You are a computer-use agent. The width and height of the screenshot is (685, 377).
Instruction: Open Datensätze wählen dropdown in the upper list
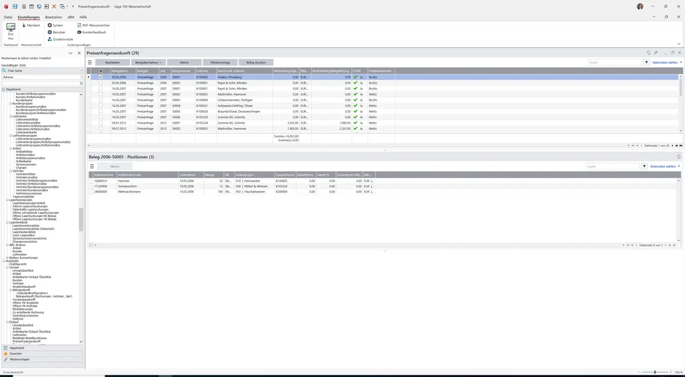coord(667,62)
